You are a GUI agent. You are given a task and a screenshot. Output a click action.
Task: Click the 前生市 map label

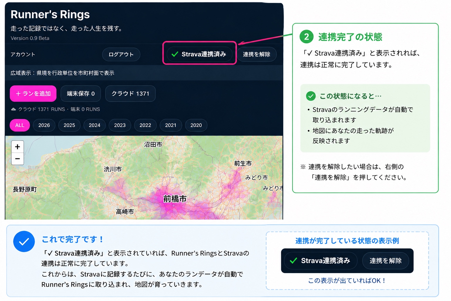pos(243,163)
